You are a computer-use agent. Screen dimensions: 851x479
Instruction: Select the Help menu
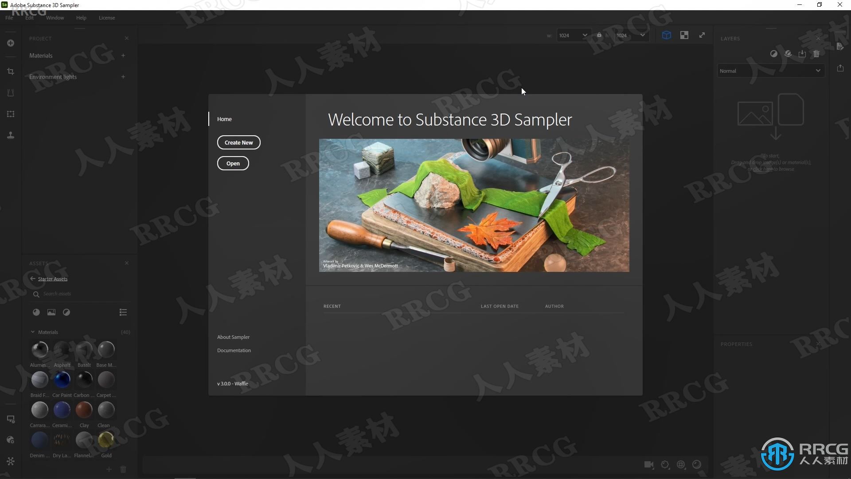pos(81,18)
